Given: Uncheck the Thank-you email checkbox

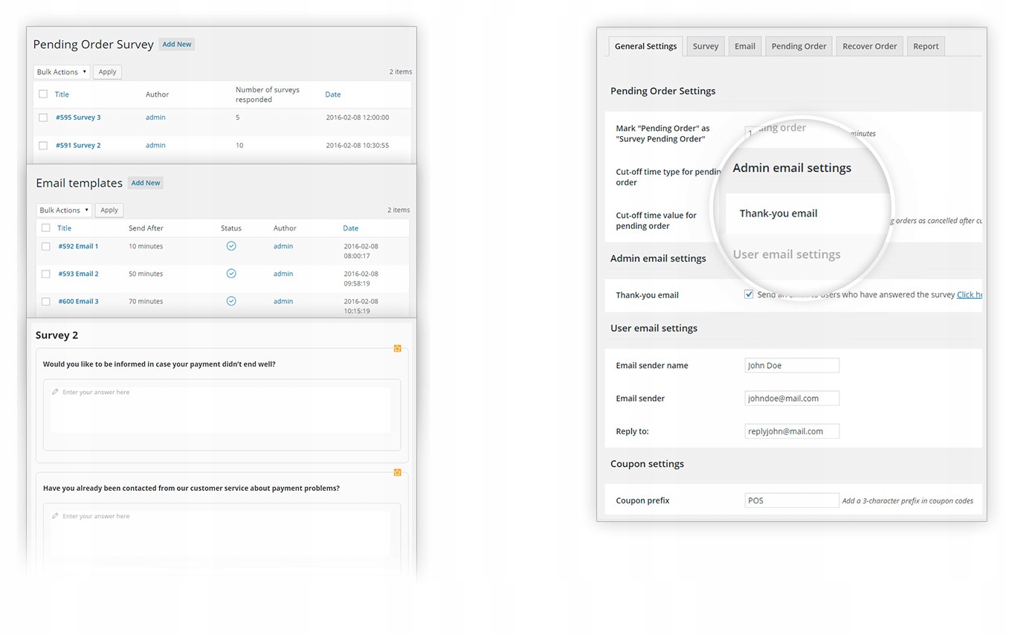Looking at the screenshot, I should tap(749, 294).
